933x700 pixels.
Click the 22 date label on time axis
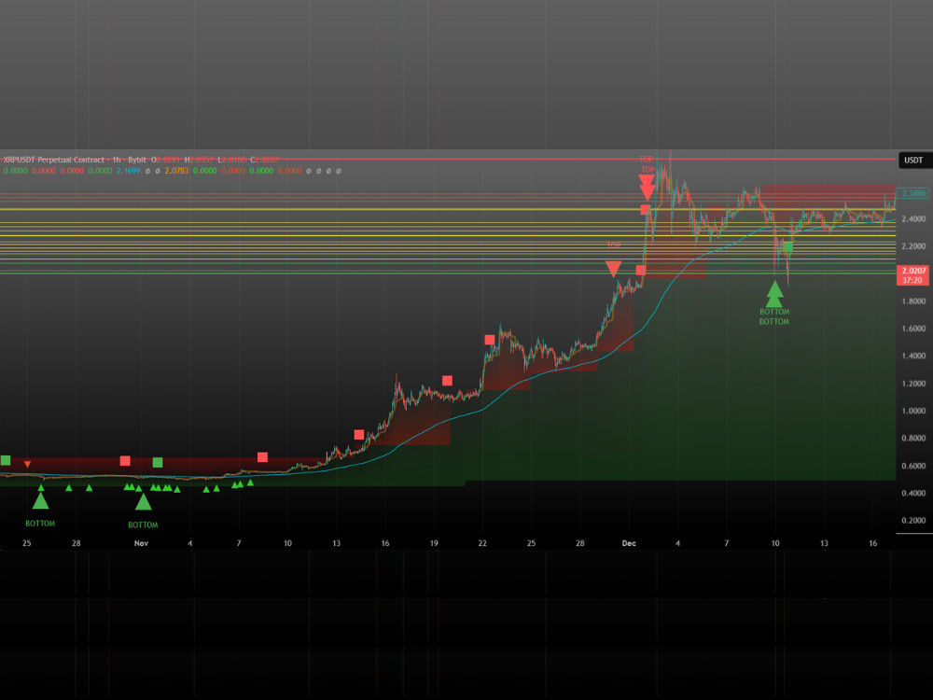482,543
